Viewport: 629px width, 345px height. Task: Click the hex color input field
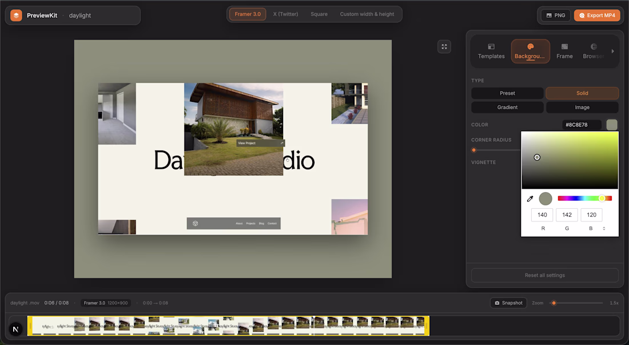(x=582, y=125)
